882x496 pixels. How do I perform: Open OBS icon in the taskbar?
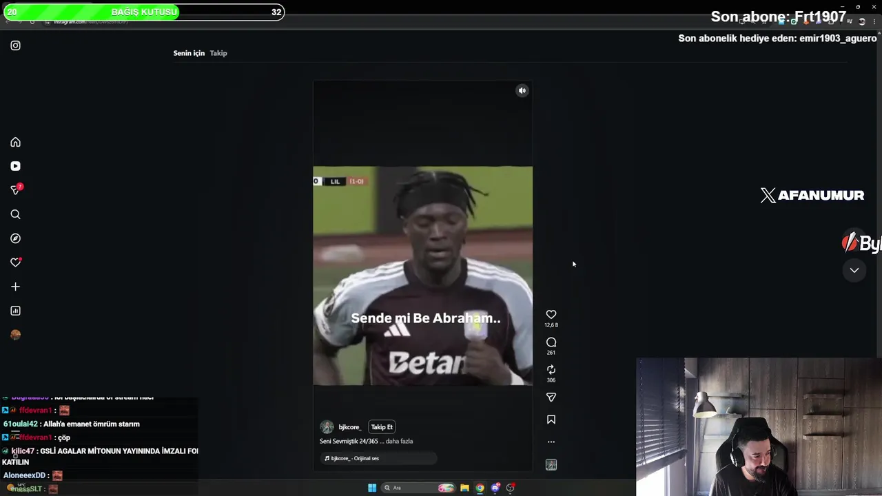pos(511,488)
